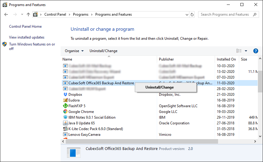Click publisher Oracle Corporation
This screenshot has height=162, width=263.
tap(174, 123)
